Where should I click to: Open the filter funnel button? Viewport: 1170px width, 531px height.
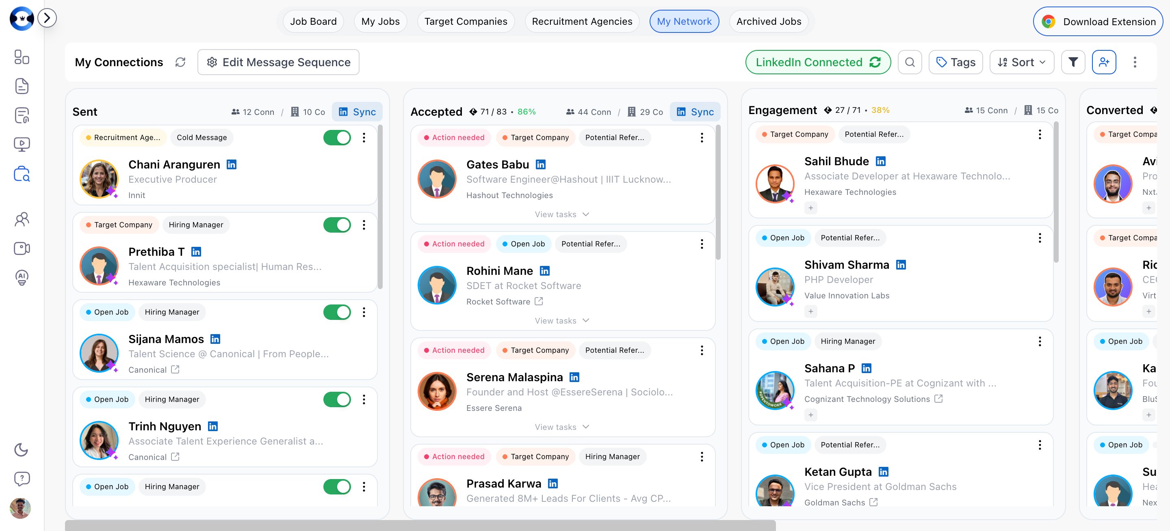[x=1073, y=62]
